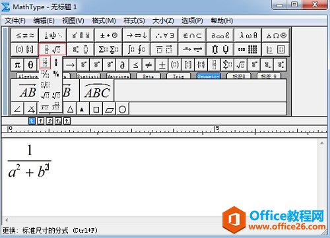330x238 pixels.
Task: Select long division with quotient template
Action: (56, 106)
